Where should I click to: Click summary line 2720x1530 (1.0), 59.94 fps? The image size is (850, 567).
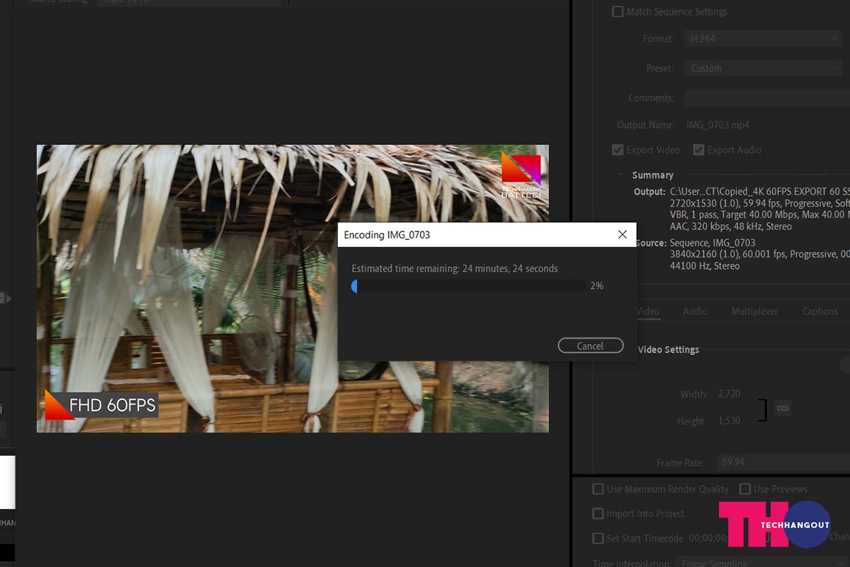(759, 203)
